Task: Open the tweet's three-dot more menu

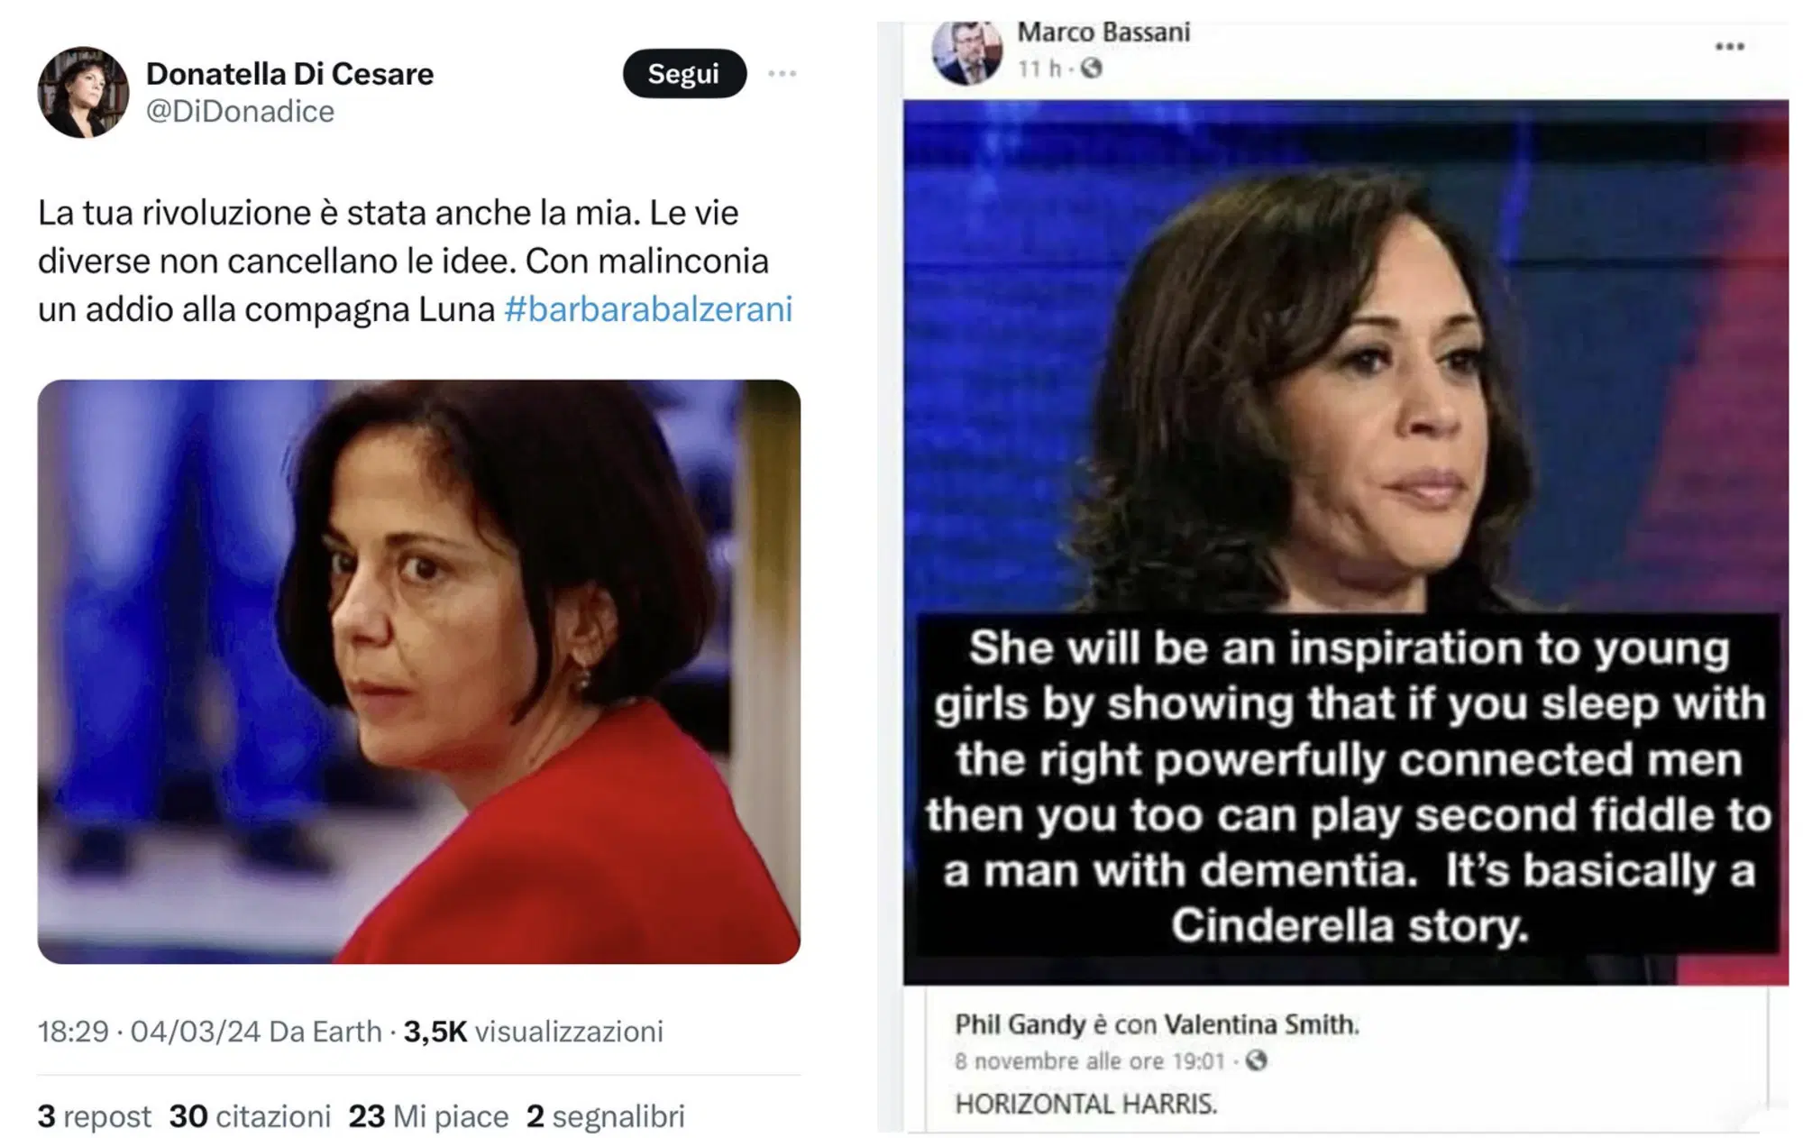Action: 782,74
